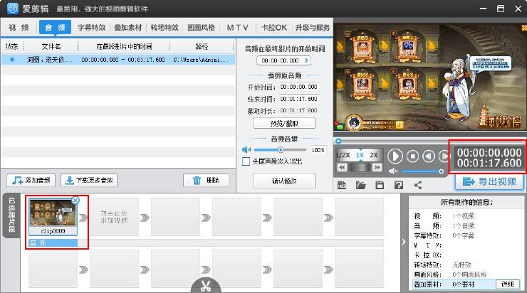Click the 开始时间 input field
Screen dimensions: 527x293
(299, 87)
